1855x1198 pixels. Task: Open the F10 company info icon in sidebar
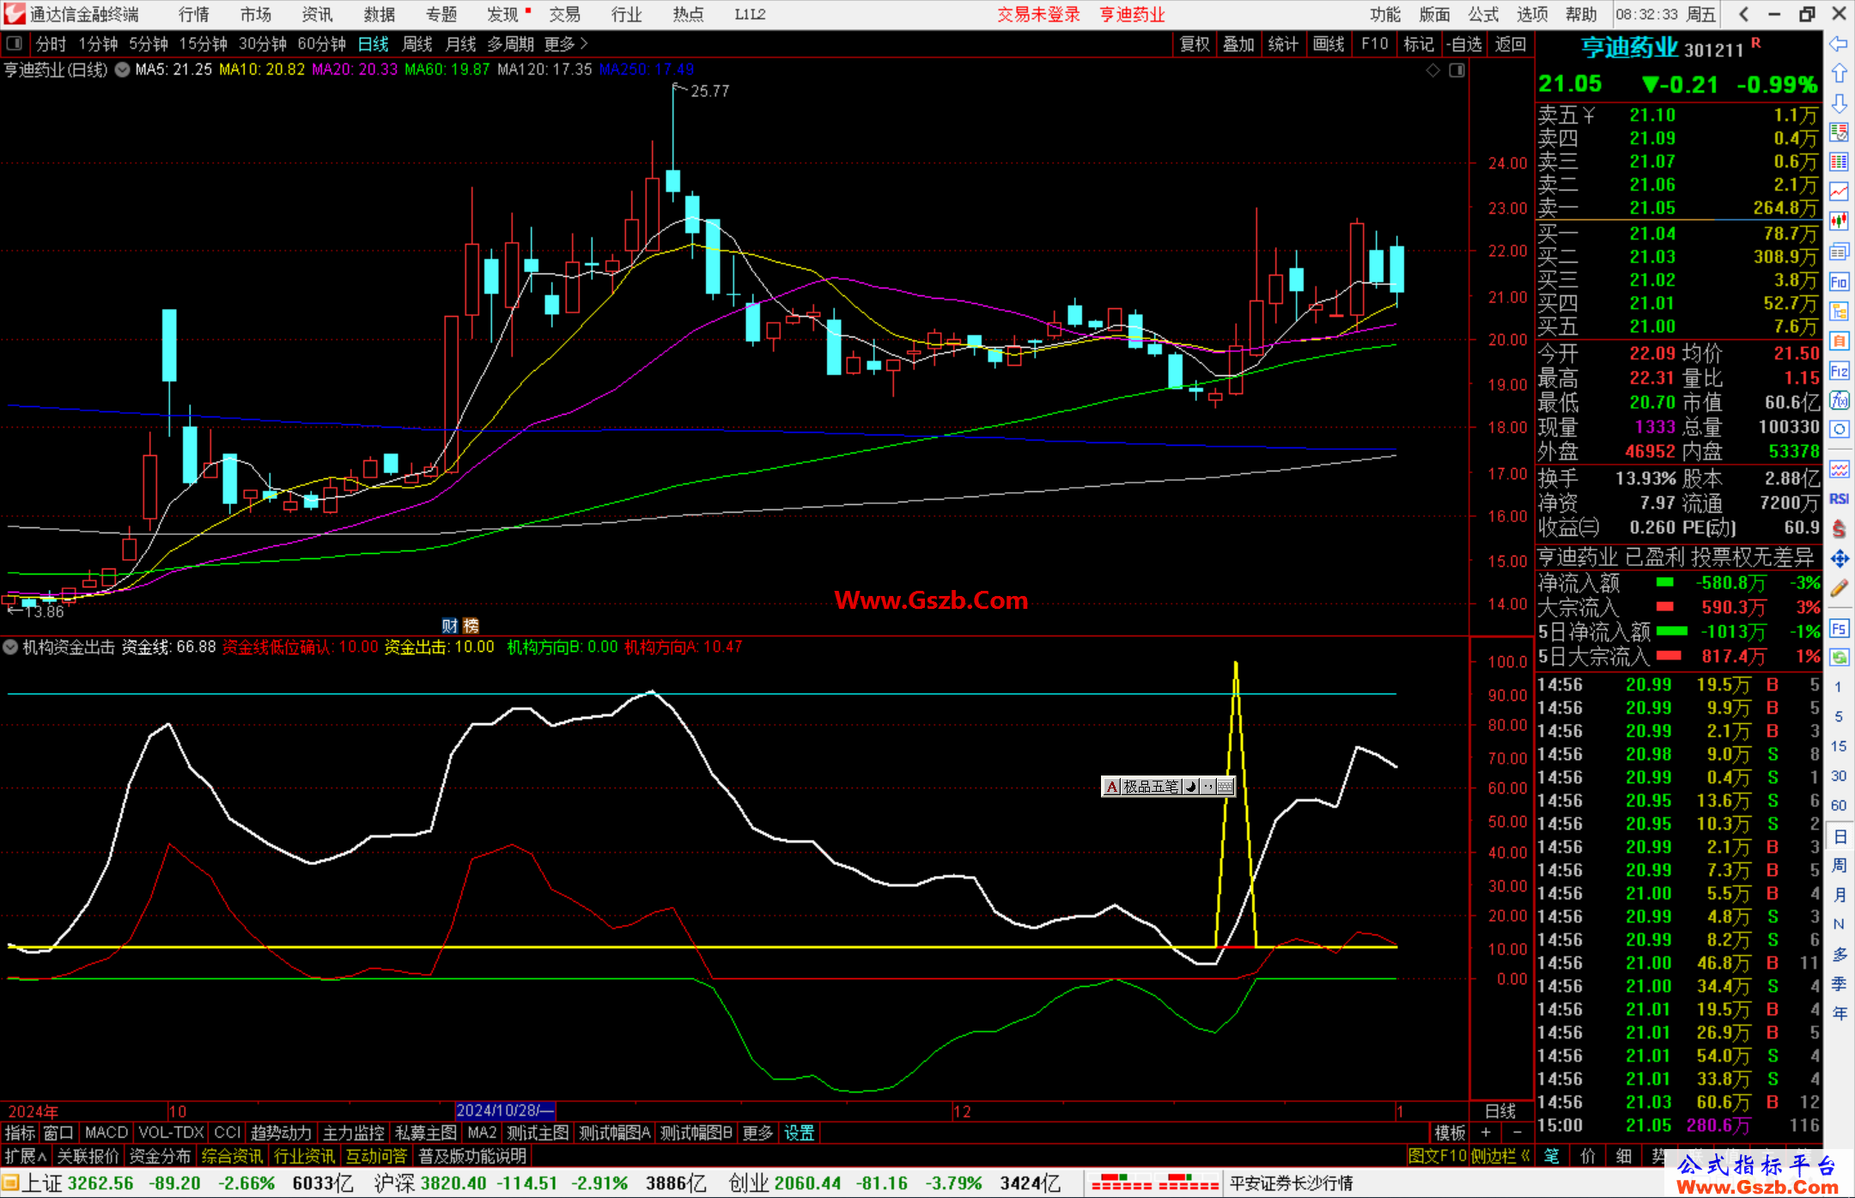1839,282
